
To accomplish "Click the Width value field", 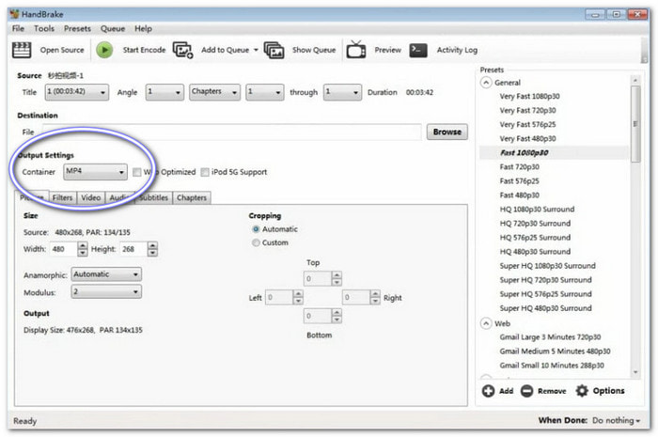I will tap(64, 249).
